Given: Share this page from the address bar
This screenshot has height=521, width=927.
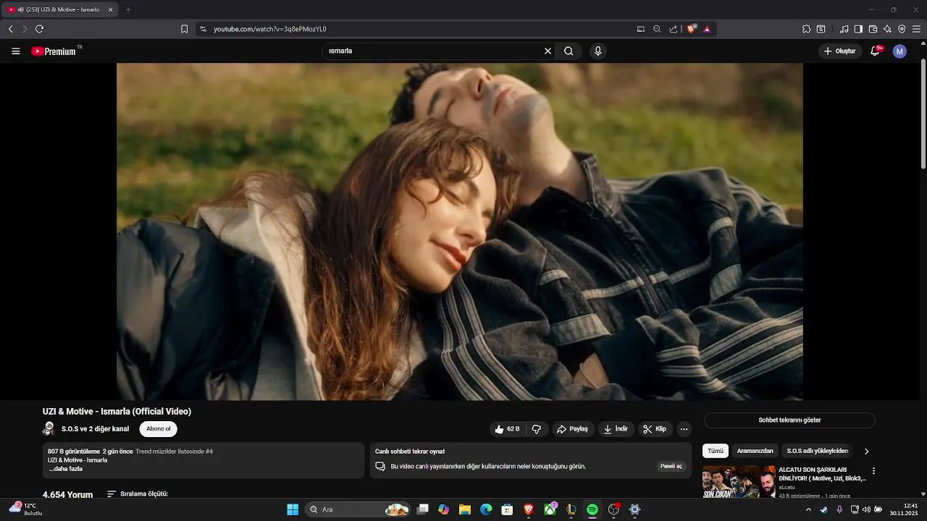Looking at the screenshot, I should (x=674, y=29).
